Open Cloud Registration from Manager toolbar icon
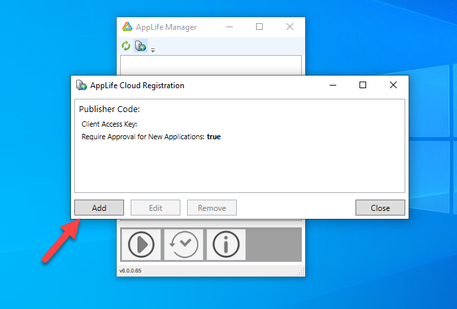 (141, 46)
